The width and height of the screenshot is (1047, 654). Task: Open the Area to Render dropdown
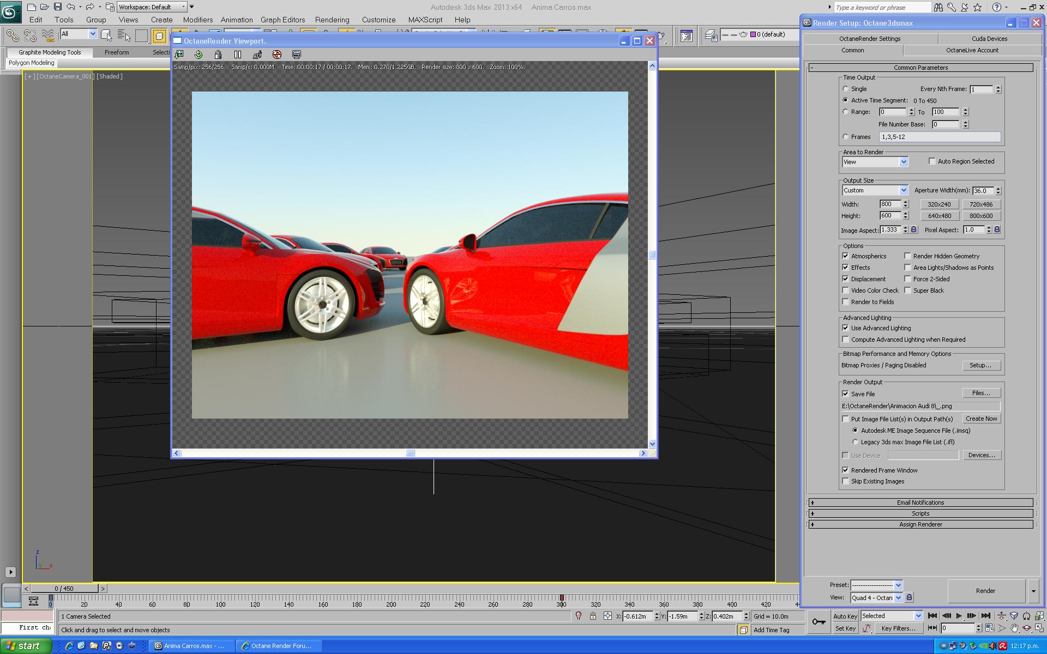coord(904,162)
